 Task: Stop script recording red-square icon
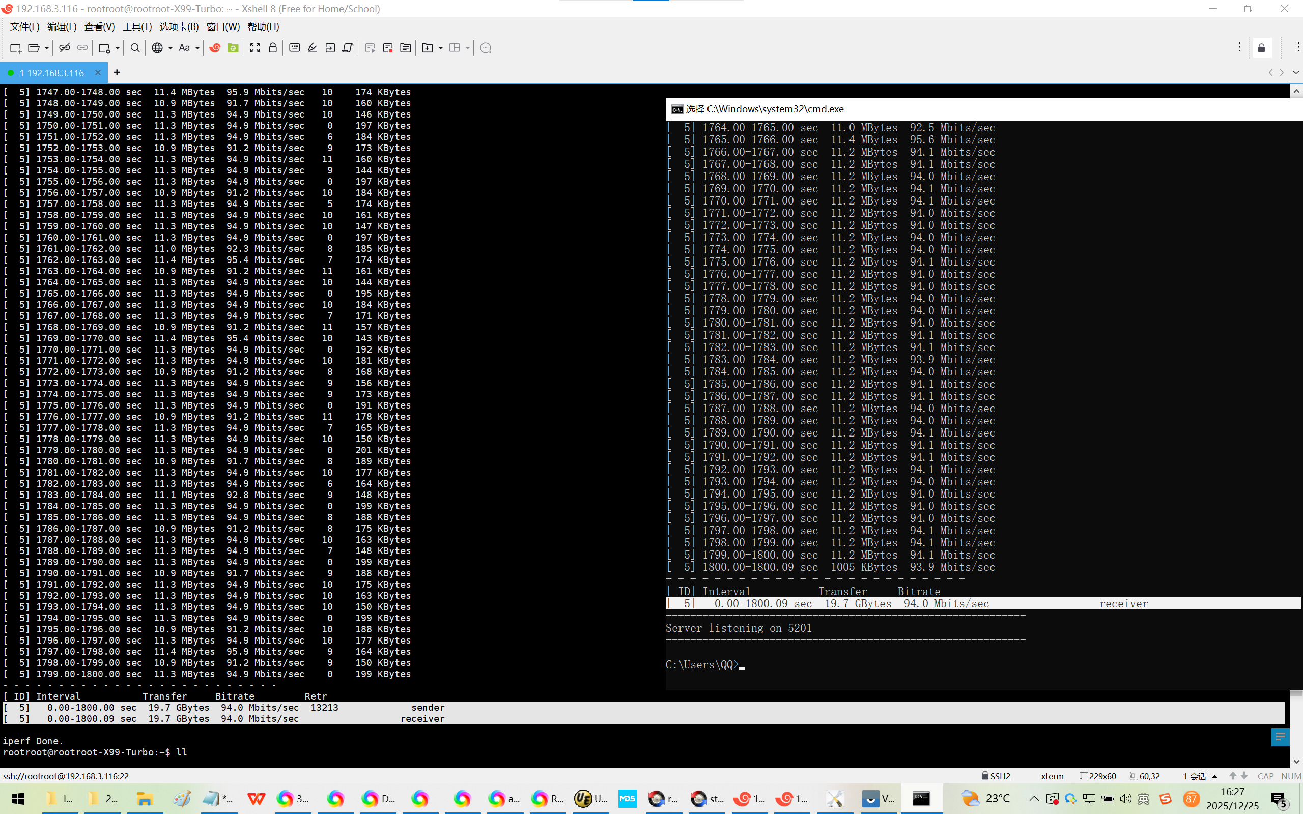(x=388, y=48)
